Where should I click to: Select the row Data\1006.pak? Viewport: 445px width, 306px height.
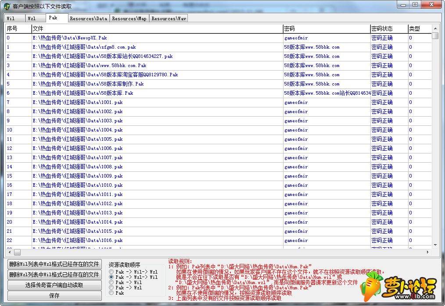click(219, 148)
